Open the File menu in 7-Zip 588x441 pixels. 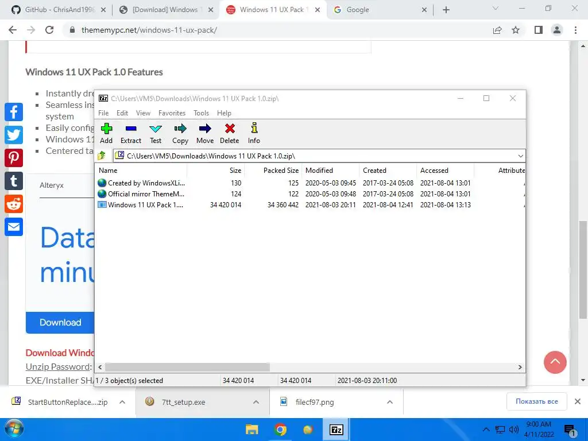tap(103, 113)
